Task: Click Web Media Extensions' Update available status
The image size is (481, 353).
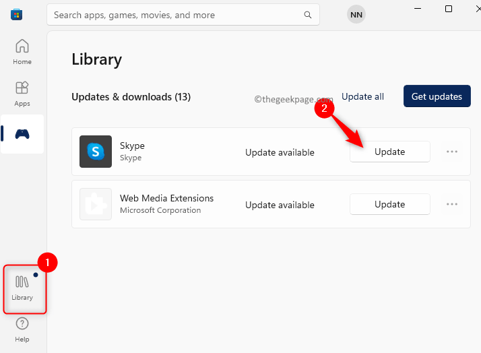Action: click(280, 205)
